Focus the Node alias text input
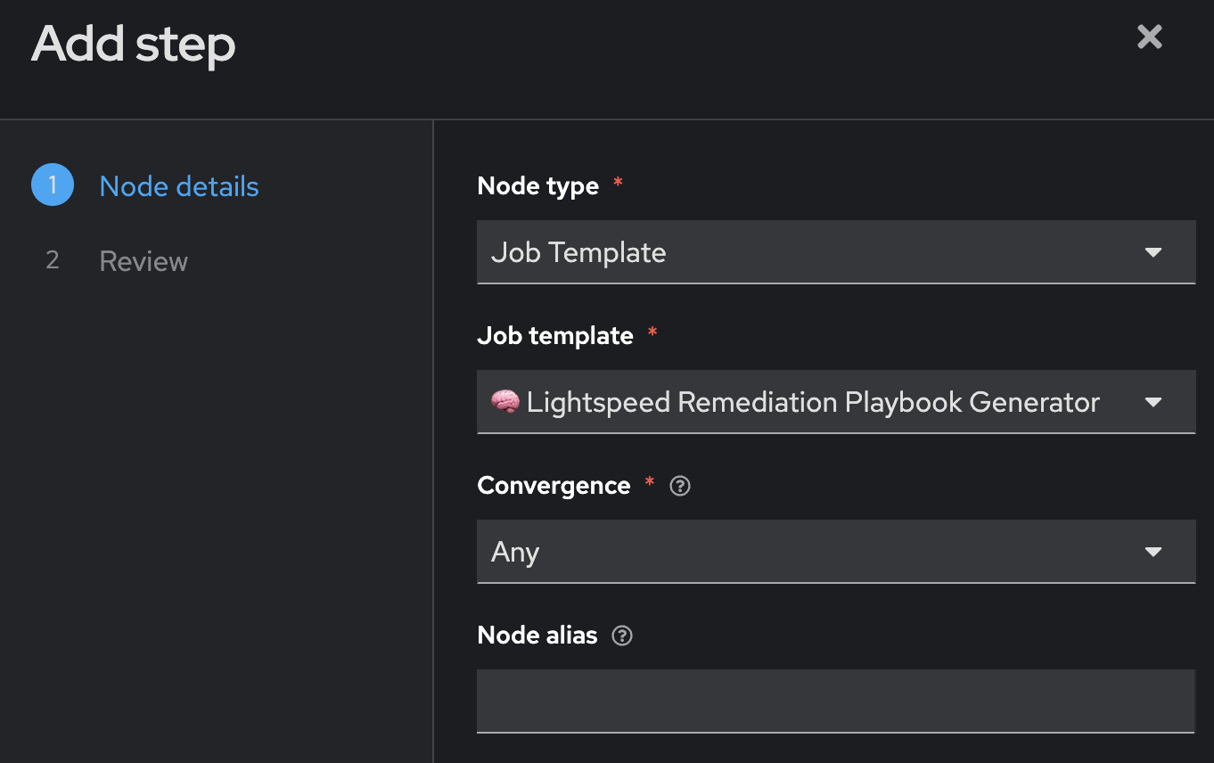The width and height of the screenshot is (1214, 763). click(835, 701)
